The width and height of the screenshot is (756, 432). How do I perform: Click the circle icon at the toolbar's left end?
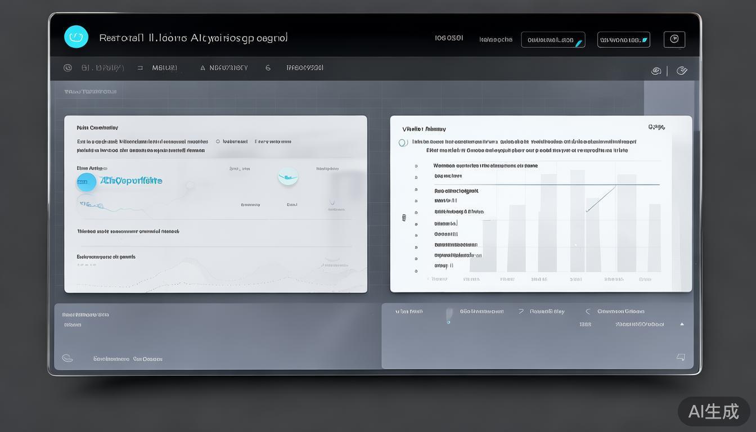pos(68,68)
